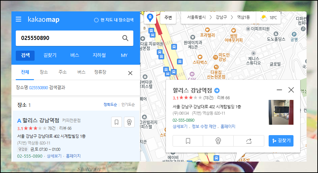Open the 버스 main tab
Screen dimensions: 318x173
pyautogui.click(x=75, y=55)
